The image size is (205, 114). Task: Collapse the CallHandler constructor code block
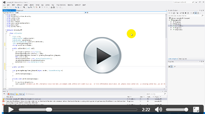pos(6,48)
